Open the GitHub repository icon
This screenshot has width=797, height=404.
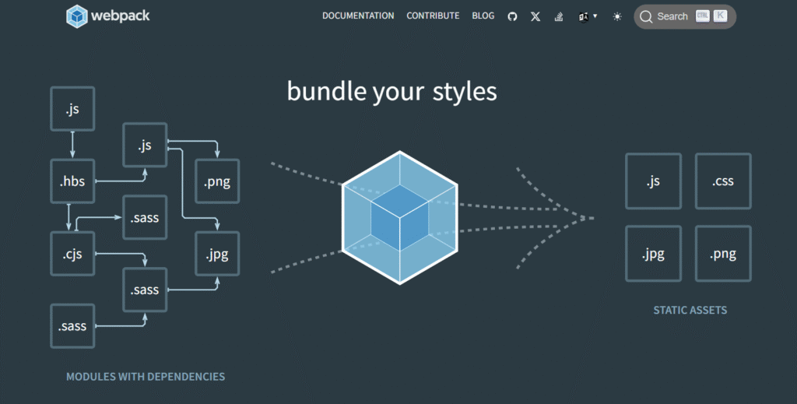512,16
